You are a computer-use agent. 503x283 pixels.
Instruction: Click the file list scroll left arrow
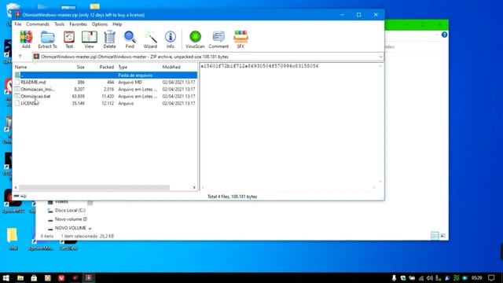tap(16, 187)
